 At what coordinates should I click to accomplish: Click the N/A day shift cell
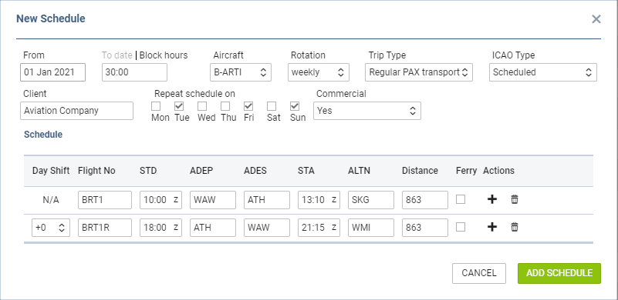tap(51, 200)
